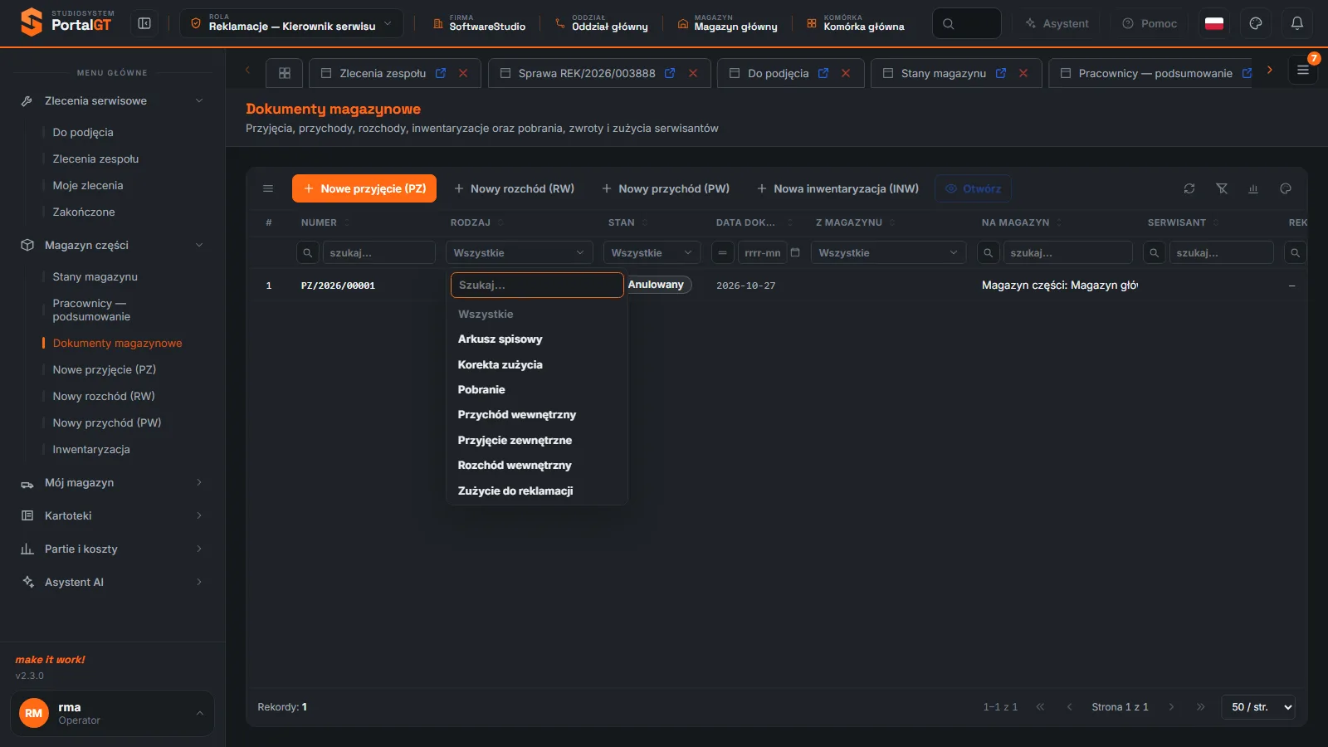Open Sprawa REK/2026/003888 in a new window
1328x747 pixels.
click(x=670, y=73)
